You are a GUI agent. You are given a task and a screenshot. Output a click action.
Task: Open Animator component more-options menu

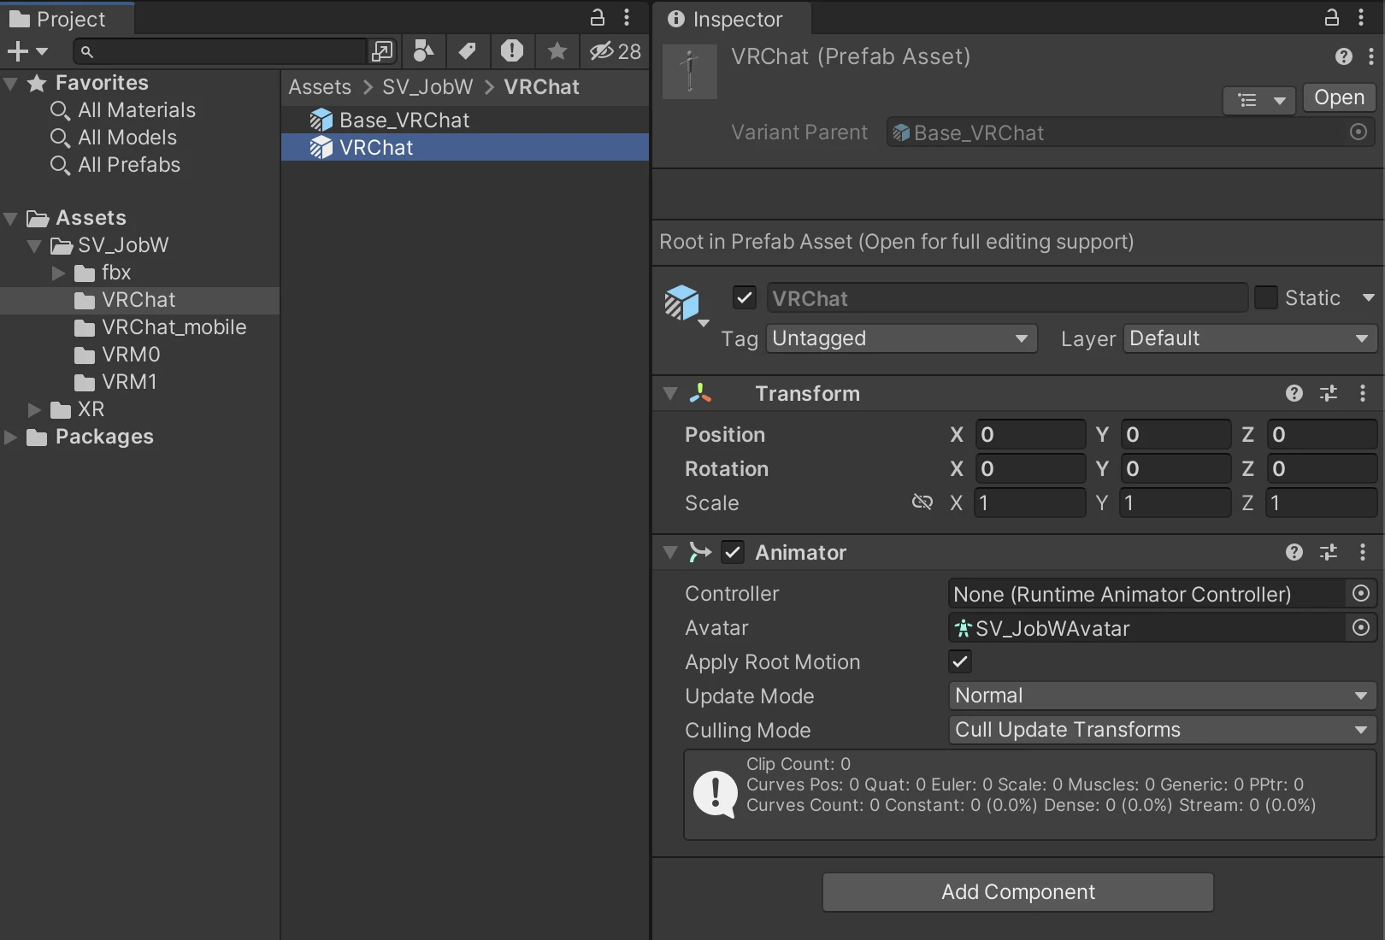tap(1363, 552)
